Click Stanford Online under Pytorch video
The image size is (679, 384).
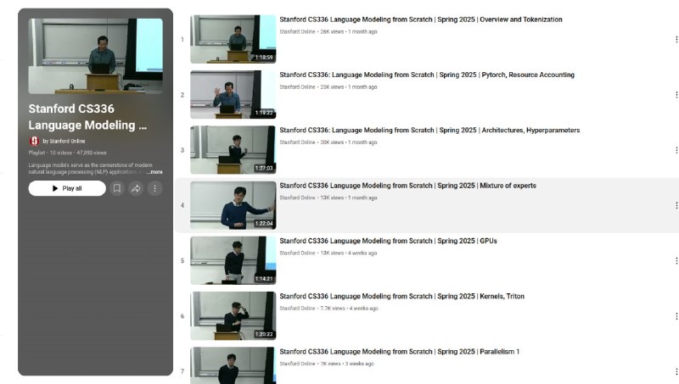pos(297,87)
